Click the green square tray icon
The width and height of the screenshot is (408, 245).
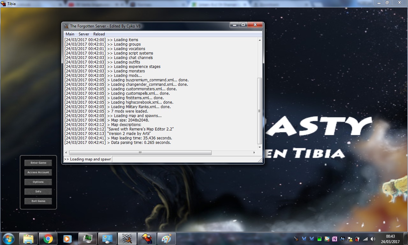point(319,239)
